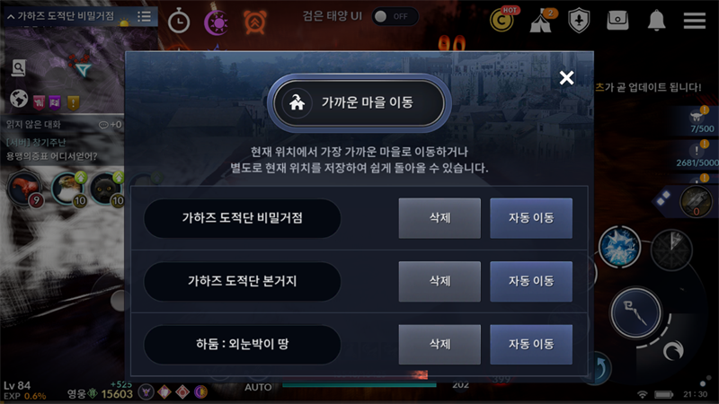
Task: Tap the purple moon-sun day-night icon
Action: click(216, 22)
